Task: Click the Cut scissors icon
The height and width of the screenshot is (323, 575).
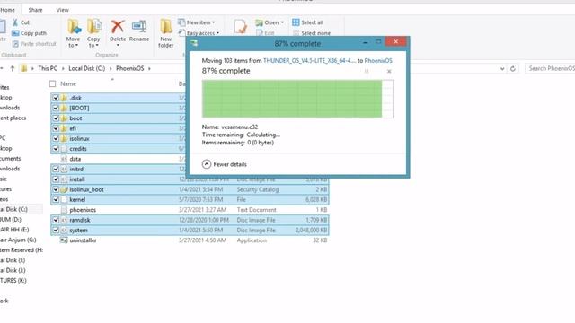Action: pyautogui.click(x=15, y=22)
